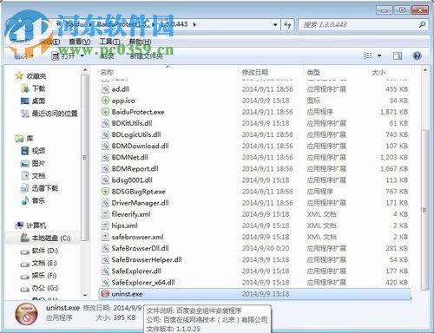
Task: Click the file list vertical scrollbar thumb
Action: pyautogui.click(x=424, y=210)
